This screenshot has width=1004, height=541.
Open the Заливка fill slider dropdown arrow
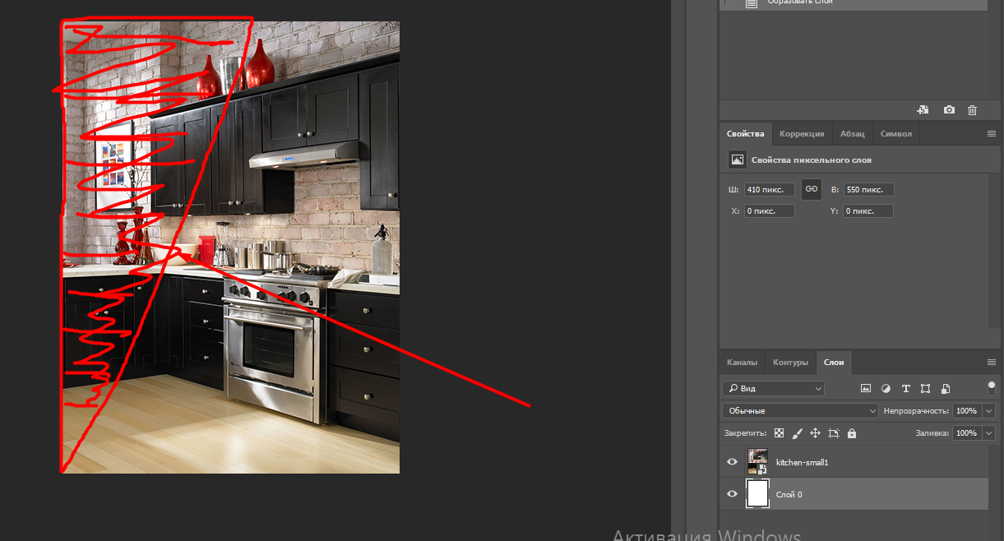(x=988, y=432)
